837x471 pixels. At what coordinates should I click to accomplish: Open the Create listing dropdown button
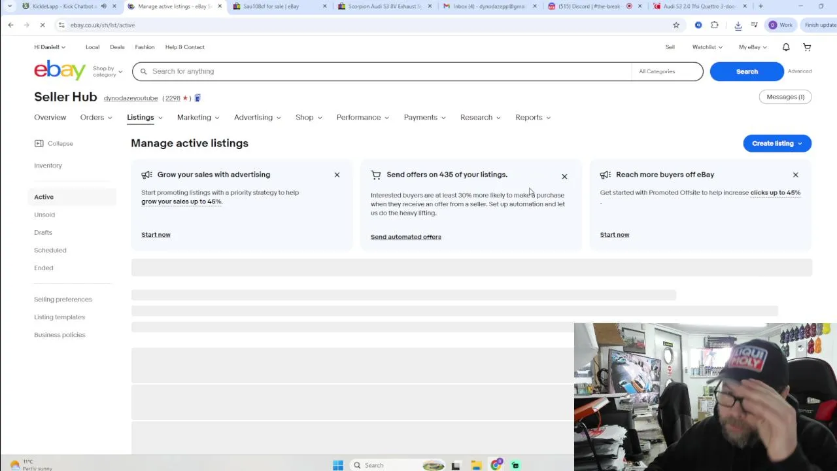pos(777,143)
